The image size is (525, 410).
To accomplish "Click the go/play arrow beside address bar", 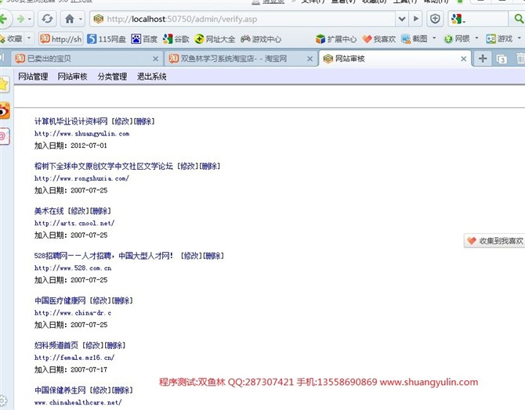I will point(416,19).
